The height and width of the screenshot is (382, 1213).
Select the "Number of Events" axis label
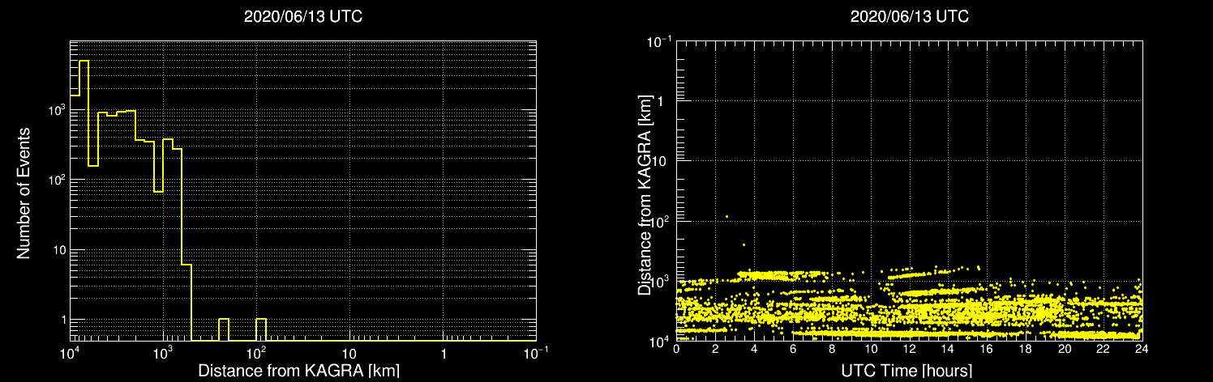pos(24,193)
